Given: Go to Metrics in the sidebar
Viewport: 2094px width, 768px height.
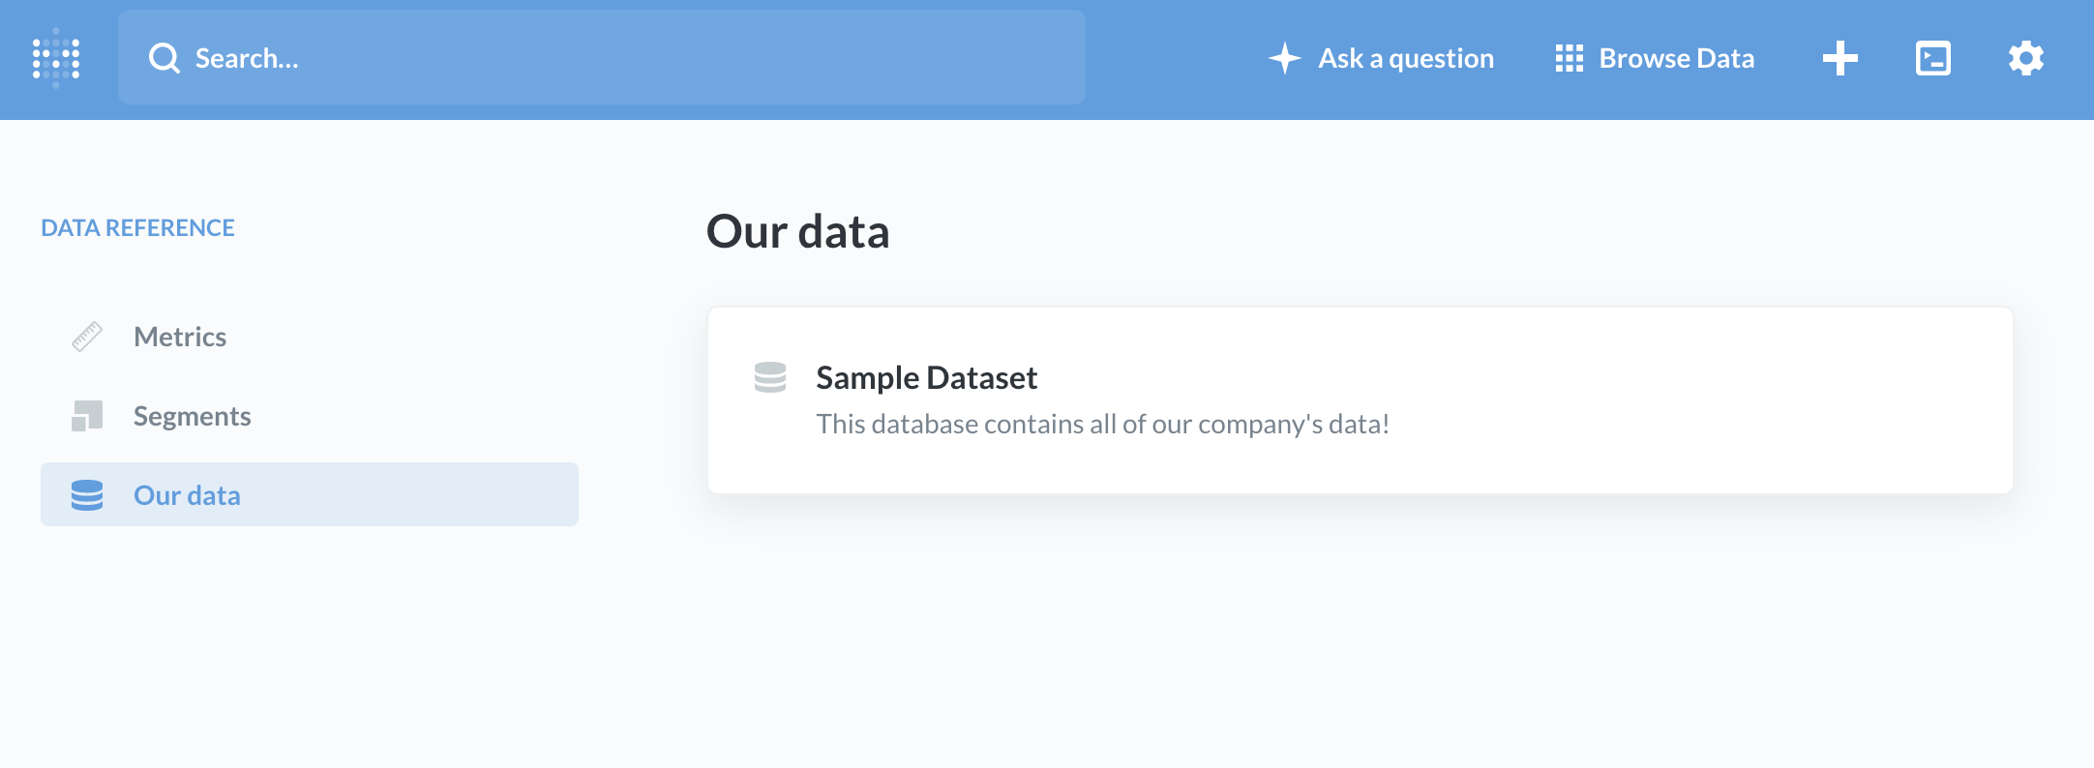Looking at the screenshot, I should click(180, 337).
